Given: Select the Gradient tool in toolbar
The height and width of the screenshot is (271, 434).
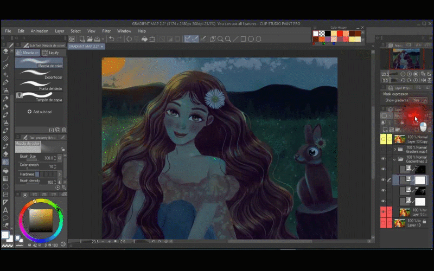Looking at the screenshot, I should (x=5, y=178).
